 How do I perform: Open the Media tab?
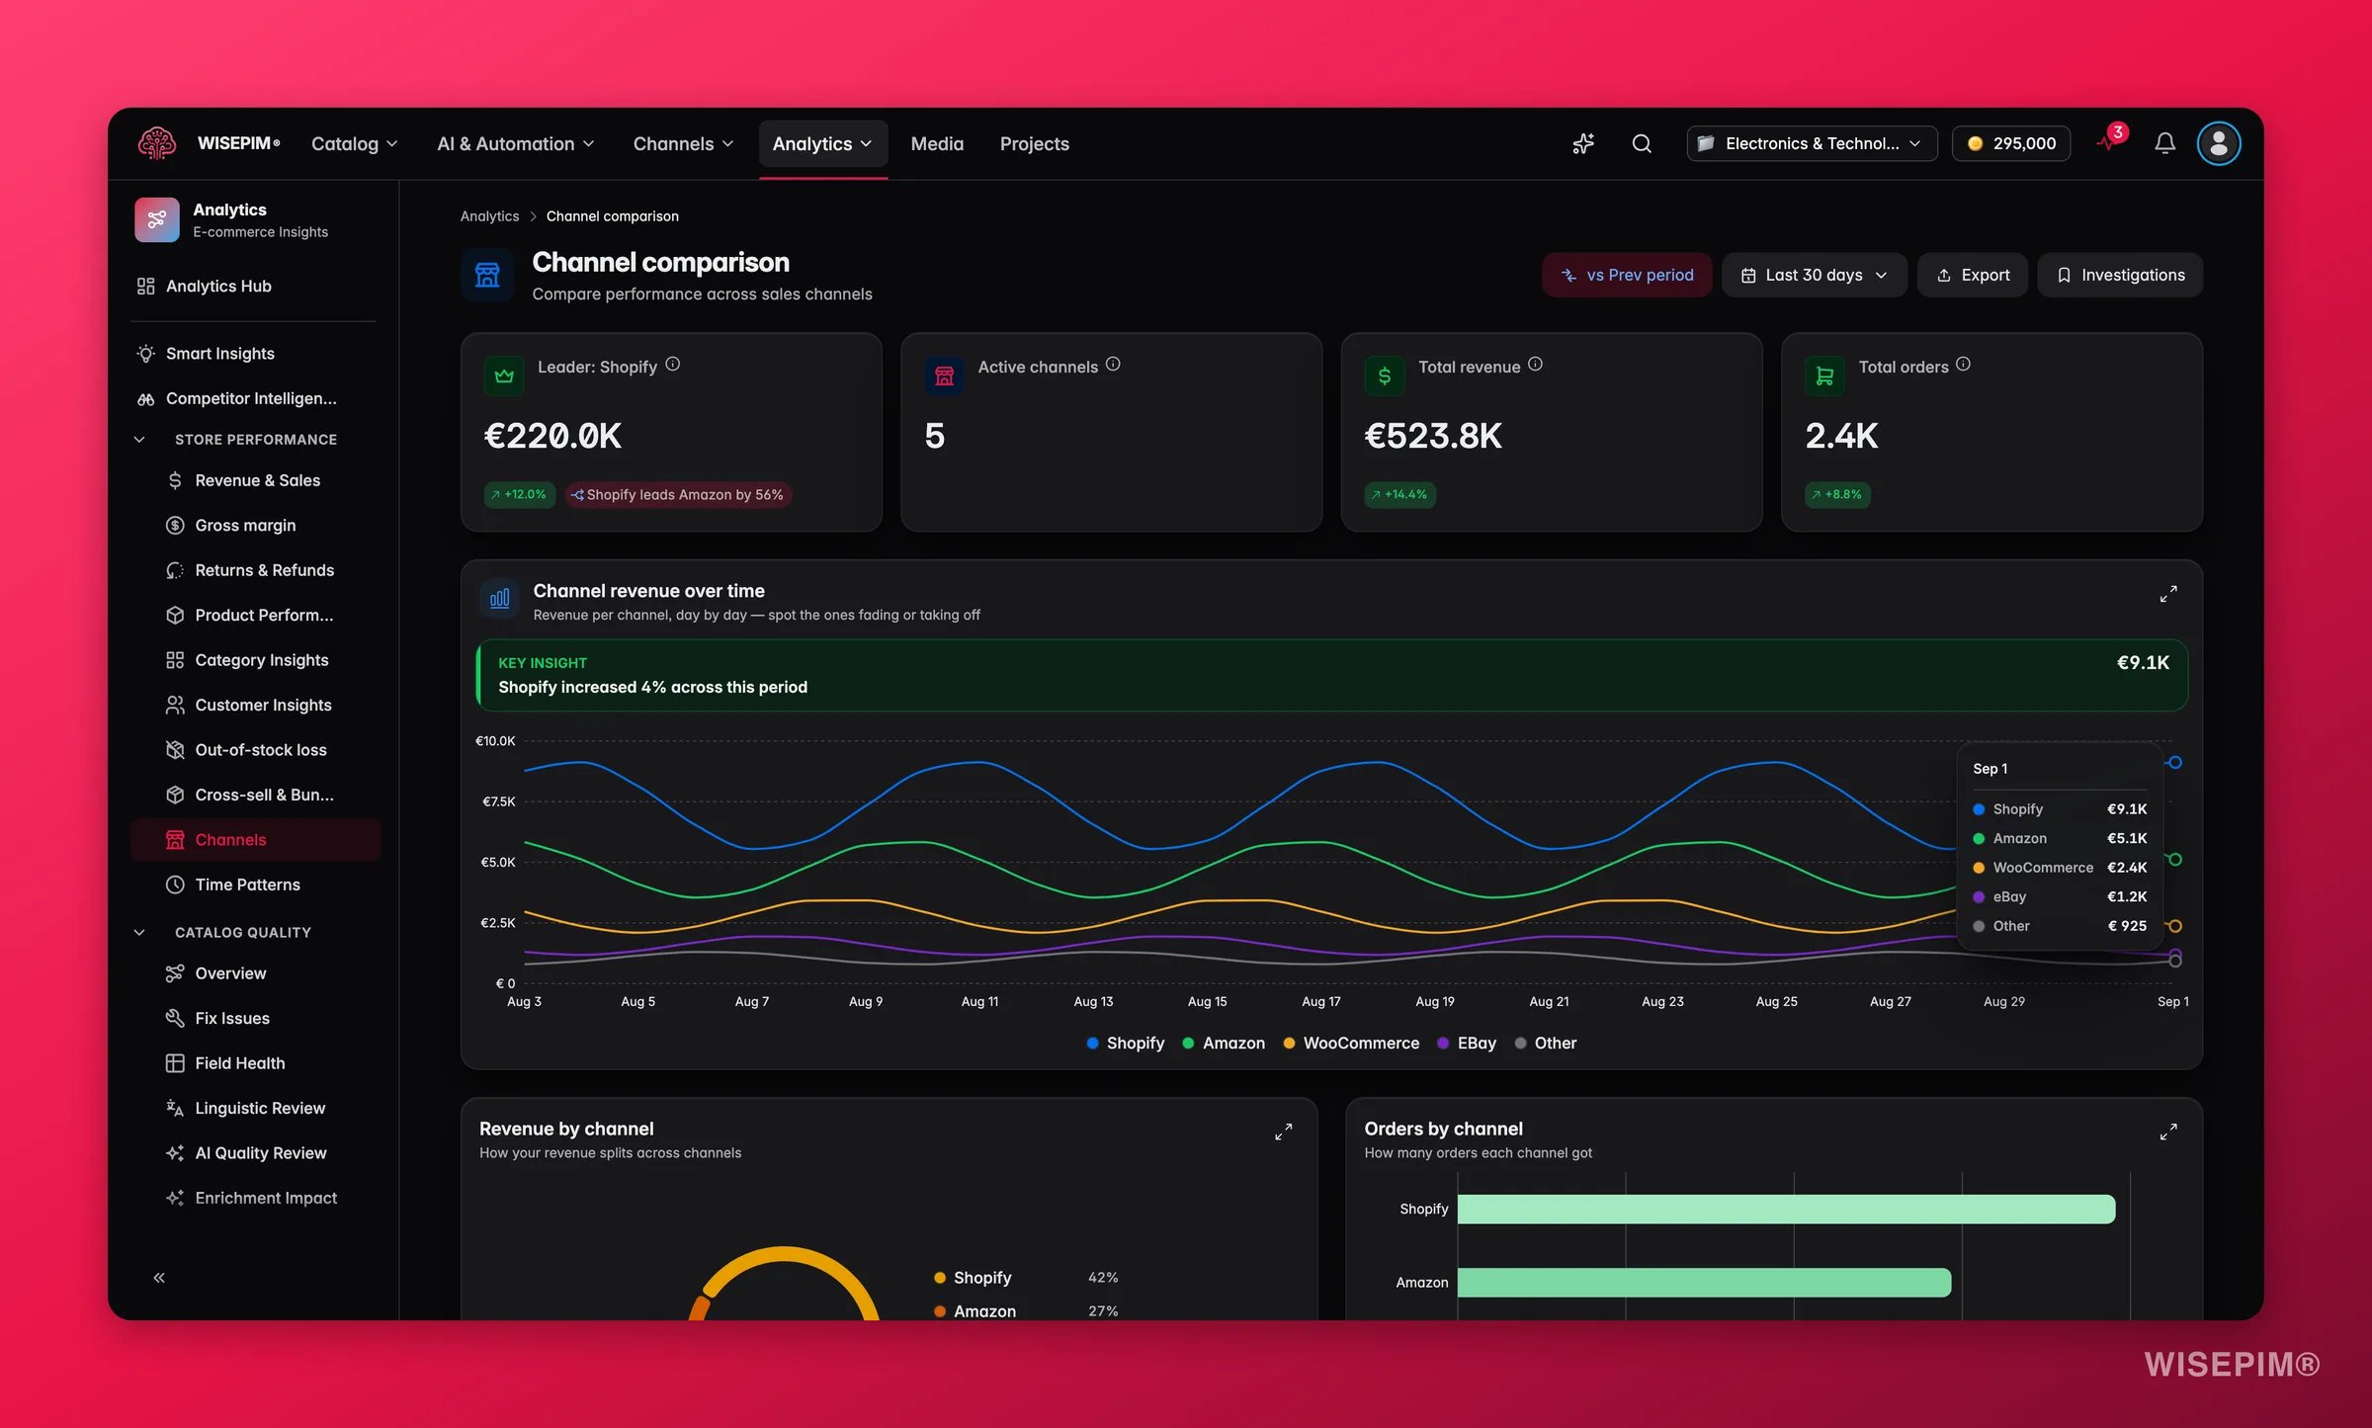936,143
